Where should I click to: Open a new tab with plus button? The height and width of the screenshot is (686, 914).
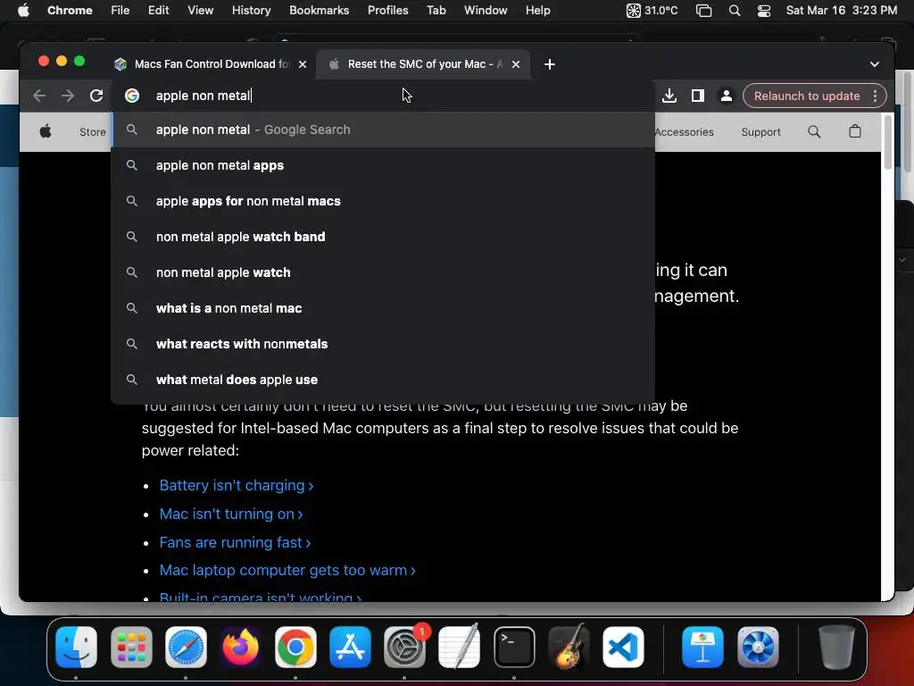coord(550,64)
